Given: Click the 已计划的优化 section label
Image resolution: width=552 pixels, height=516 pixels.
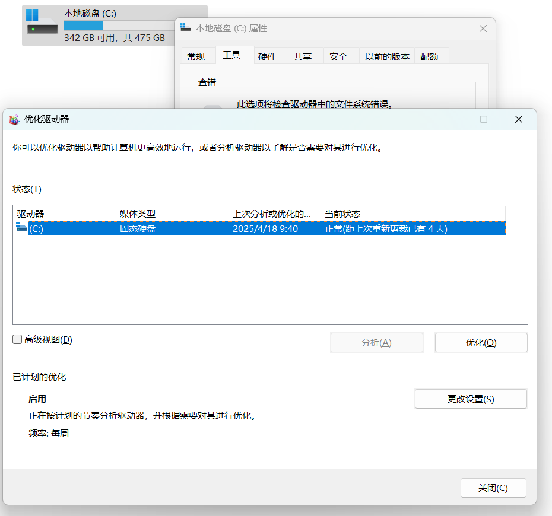Looking at the screenshot, I should (x=39, y=377).
